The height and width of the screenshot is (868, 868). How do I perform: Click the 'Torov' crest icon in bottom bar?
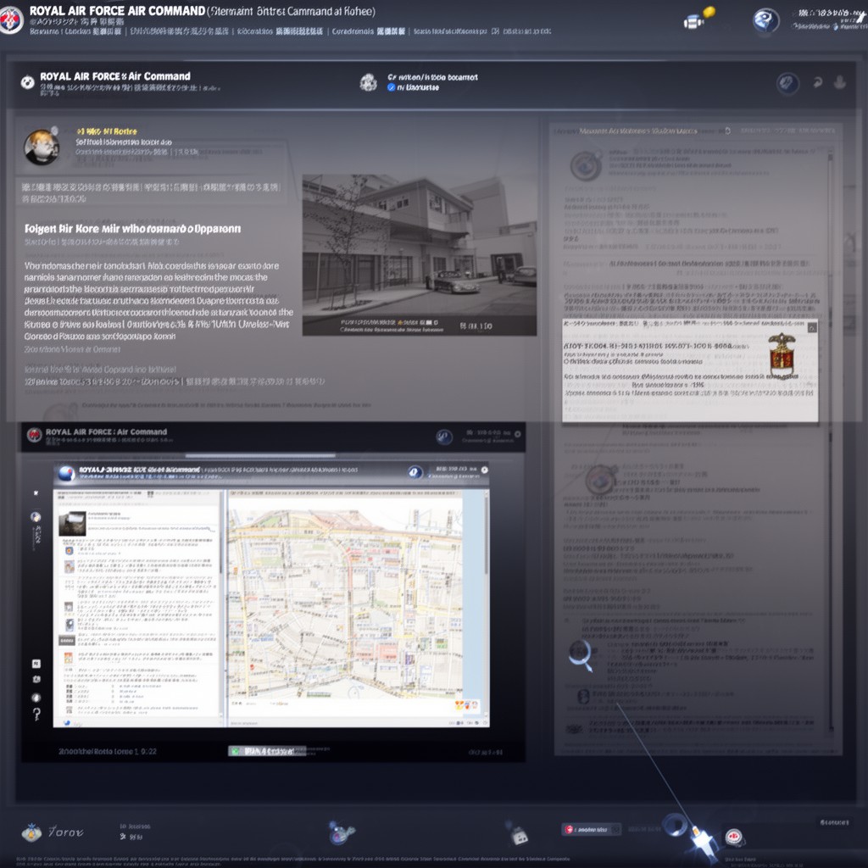click(31, 832)
